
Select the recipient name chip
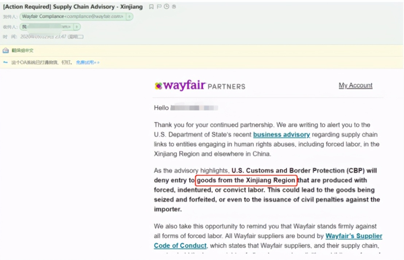46,27
